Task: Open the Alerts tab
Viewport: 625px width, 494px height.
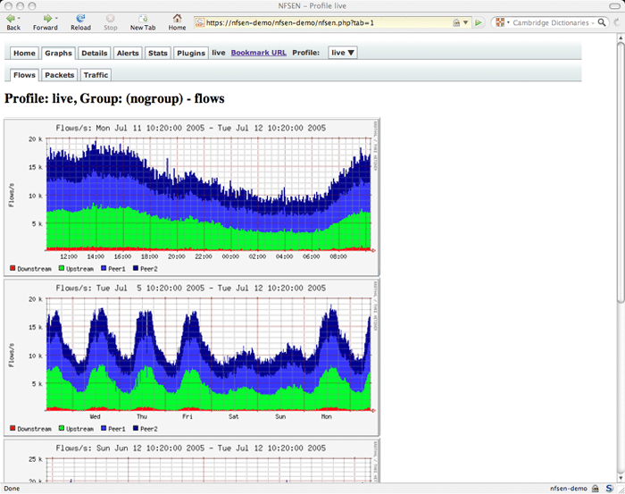Action: (128, 53)
